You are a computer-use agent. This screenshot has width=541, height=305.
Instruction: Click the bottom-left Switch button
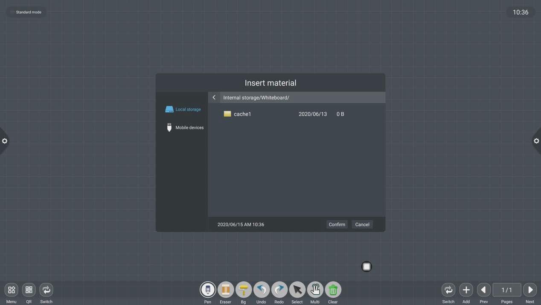pyautogui.click(x=47, y=290)
